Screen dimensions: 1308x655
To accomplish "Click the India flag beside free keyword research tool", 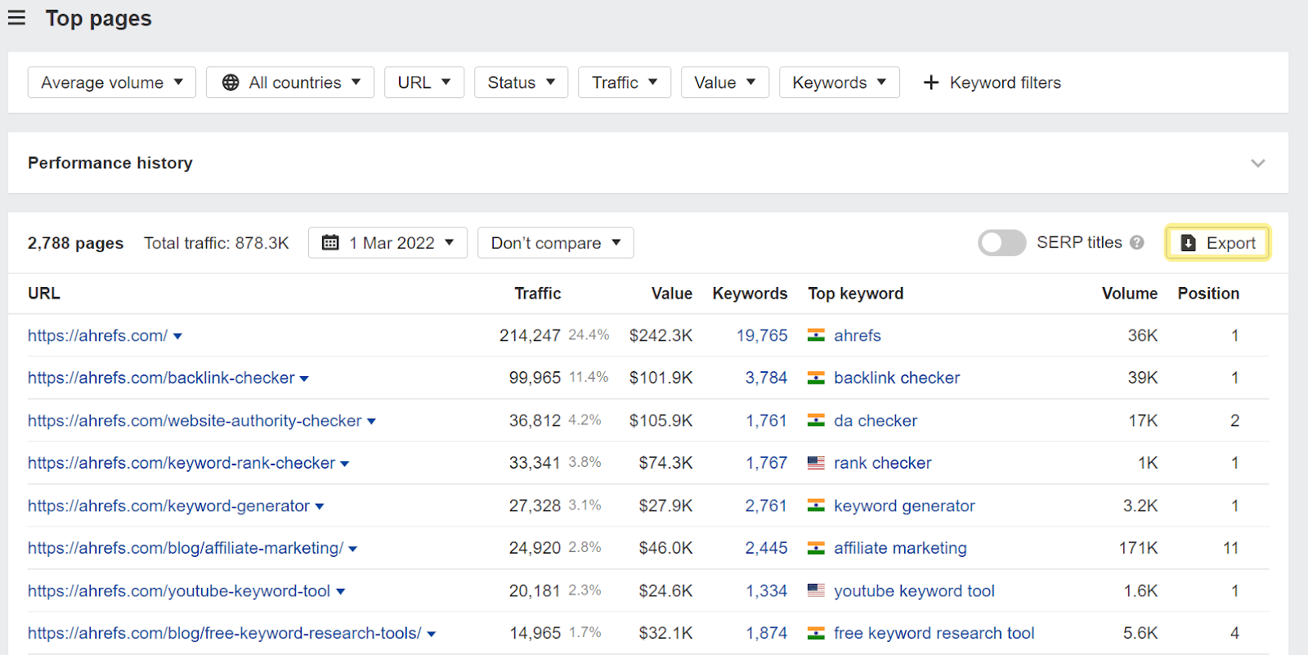I will pos(816,633).
